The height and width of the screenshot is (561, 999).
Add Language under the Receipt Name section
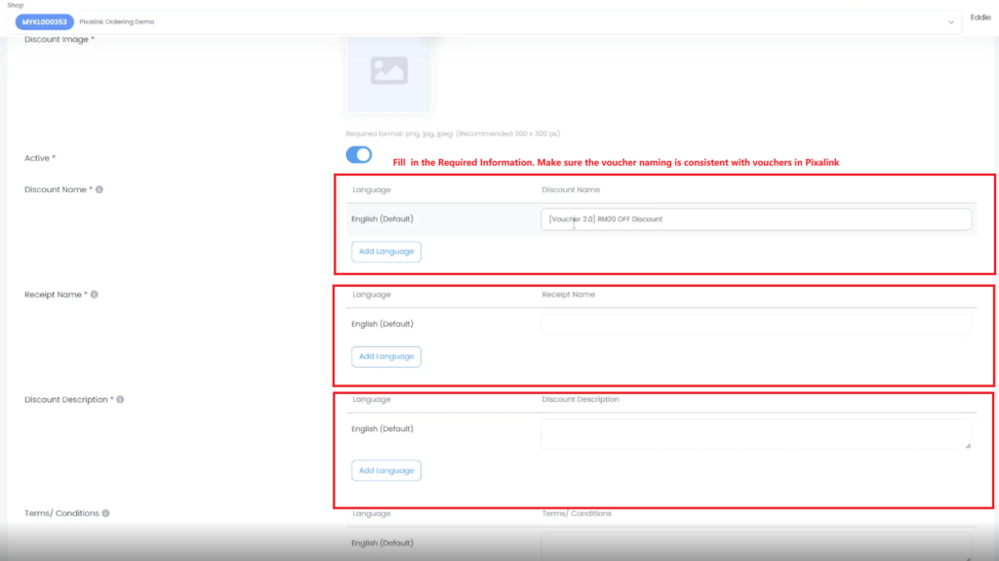[386, 356]
